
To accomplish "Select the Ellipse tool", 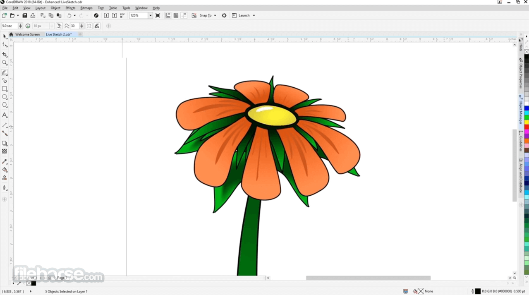I will (x=5, y=97).
